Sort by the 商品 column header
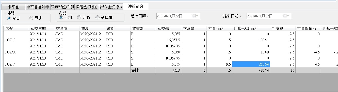Image resolution: width=338 pixels, height=92 pixels. (92, 28)
